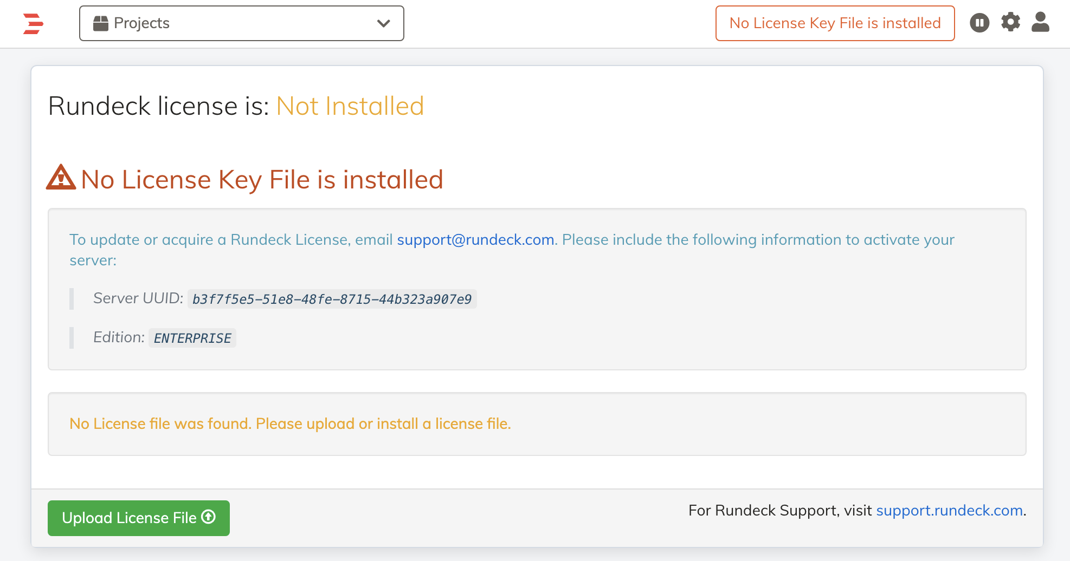Click the folder icon inside the Projects selector

pos(100,23)
